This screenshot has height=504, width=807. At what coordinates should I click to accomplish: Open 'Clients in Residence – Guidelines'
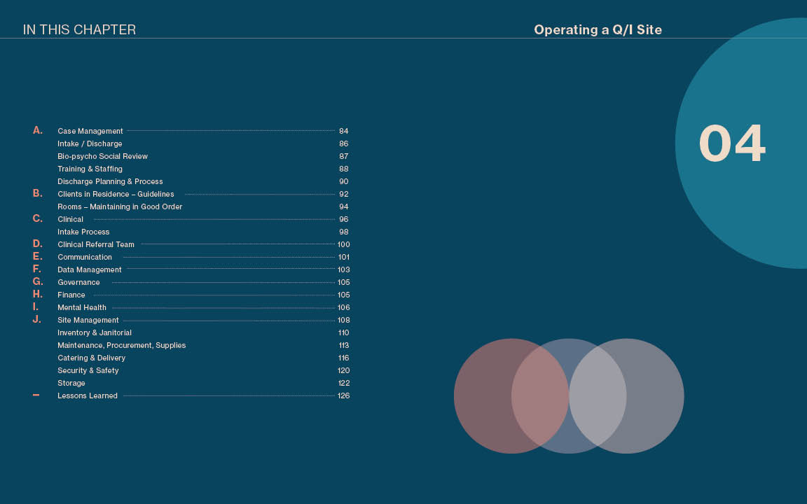coord(116,194)
